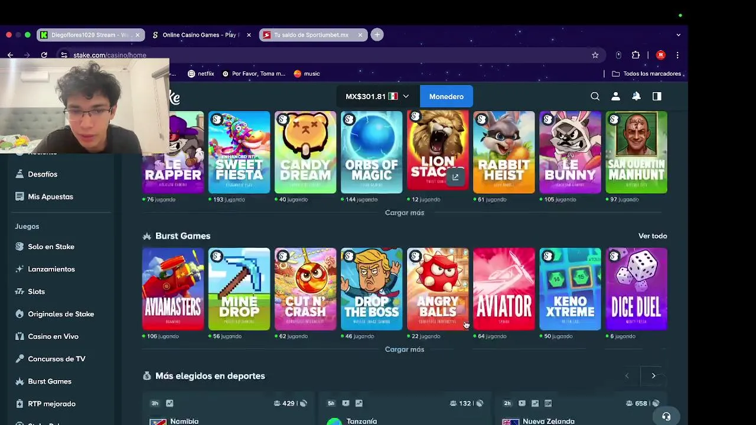Image resolution: width=756 pixels, height=425 pixels.
Task: Open the user profile icon
Action: pos(615,96)
